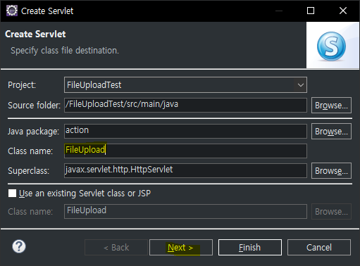This screenshot has width=360, height=266.
Task: Click the bold 'Create Servlet' heading
Action: 35,34
